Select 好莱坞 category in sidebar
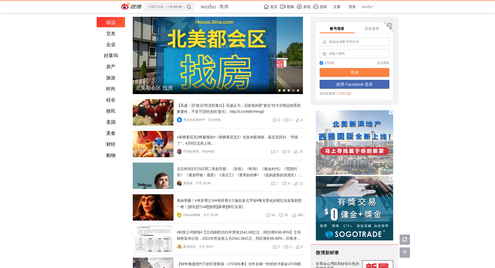Viewport: 495px width, 268px height. (111, 56)
